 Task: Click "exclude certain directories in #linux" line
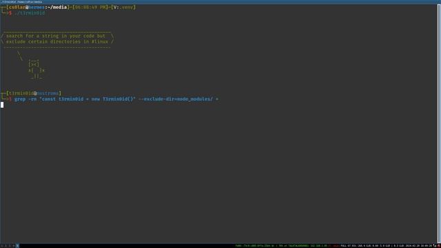[x=57, y=41]
